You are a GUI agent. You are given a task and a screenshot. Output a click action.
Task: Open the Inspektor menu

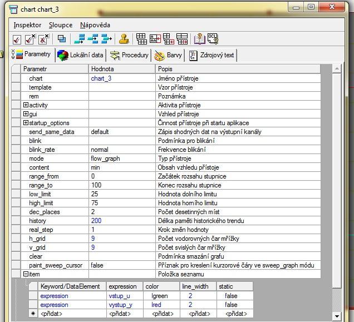click(x=27, y=25)
